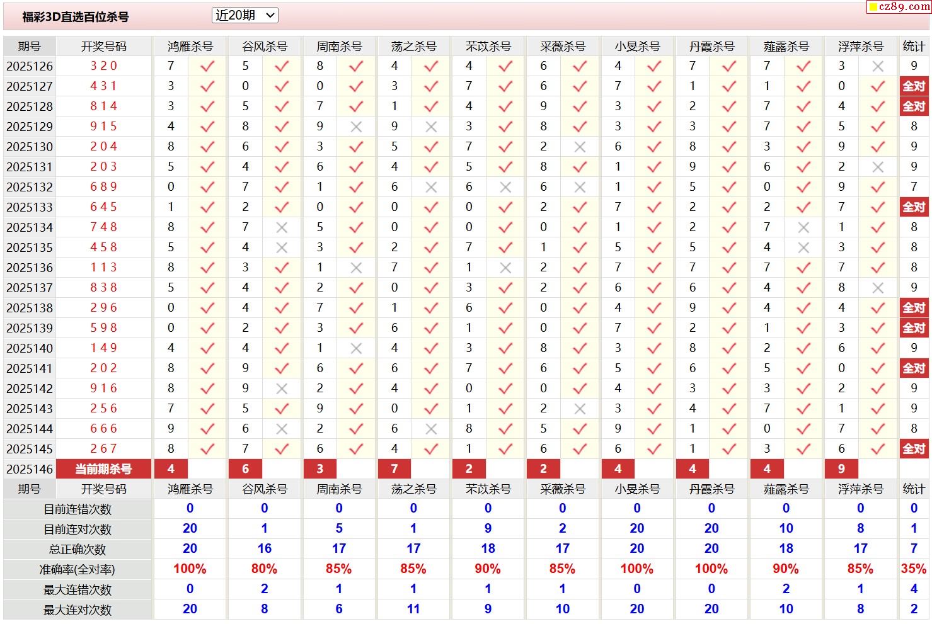The image size is (932, 624).
Task: Click the 周南 cross mark in row 2025136
Action: [356, 268]
